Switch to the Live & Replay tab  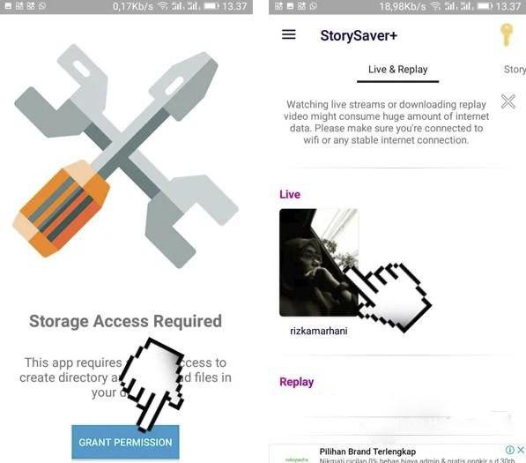click(x=398, y=70)
